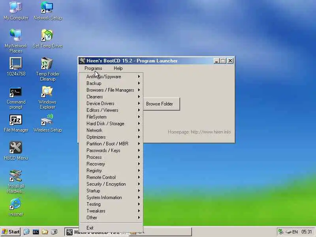Select the Temp Folder Cleanup icon
The image size is (316, 237).
(47, 69)
